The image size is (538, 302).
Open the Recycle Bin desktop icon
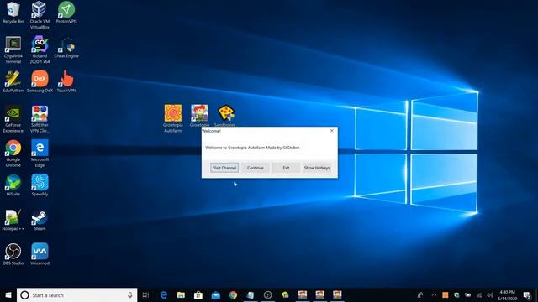coord(13,13)
